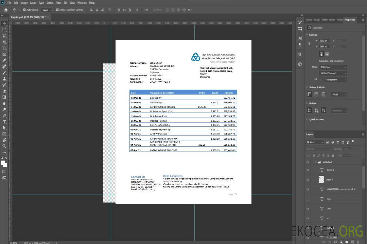Select the Horizontal Type tool
367x244 pixels.
[4, 122]
